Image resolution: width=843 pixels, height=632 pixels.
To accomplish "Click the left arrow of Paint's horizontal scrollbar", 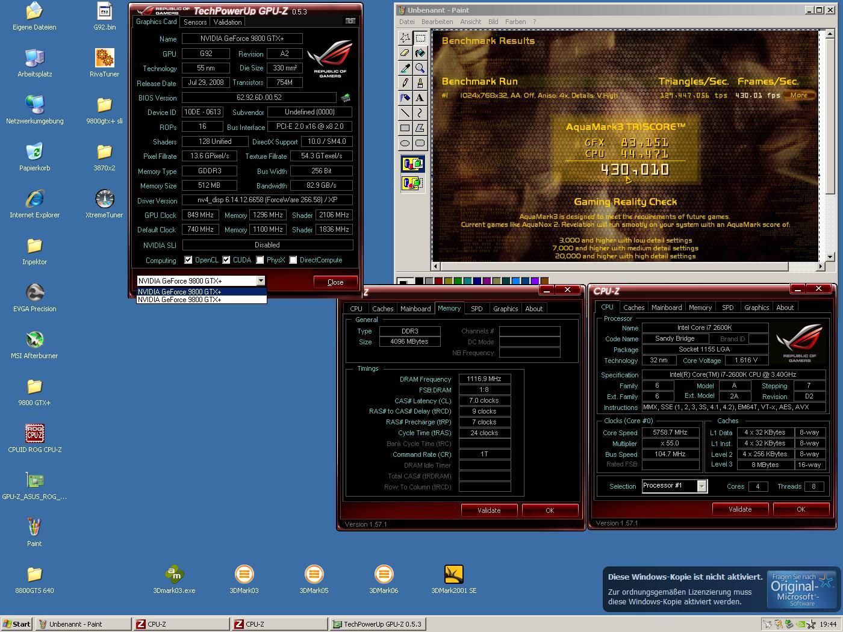I will point(436,265).
